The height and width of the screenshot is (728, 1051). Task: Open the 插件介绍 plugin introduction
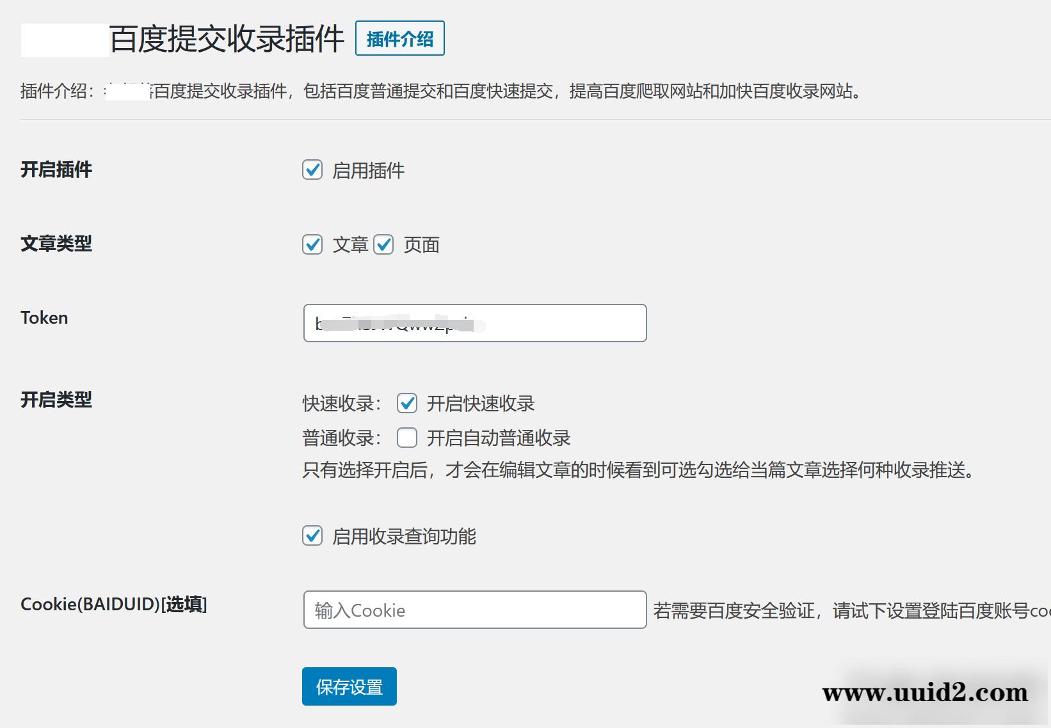(x=399, y=38)
